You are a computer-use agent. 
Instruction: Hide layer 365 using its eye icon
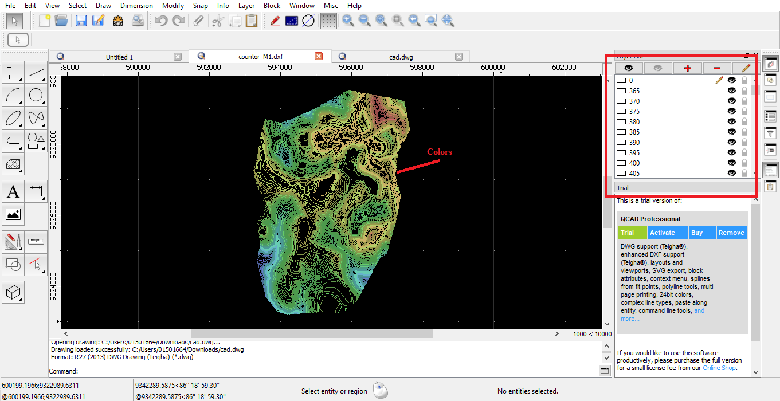click(732, 91)
